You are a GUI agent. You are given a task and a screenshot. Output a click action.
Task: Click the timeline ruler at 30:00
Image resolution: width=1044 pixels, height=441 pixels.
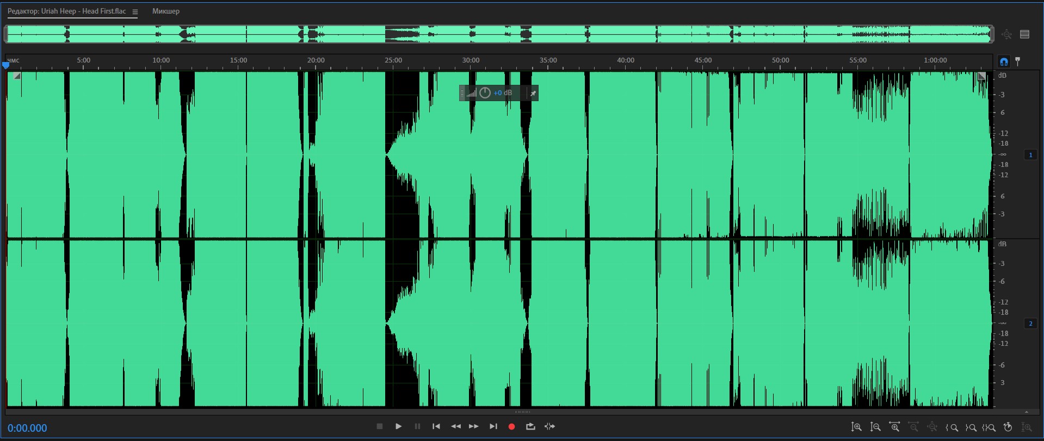[x=471, y=61]
